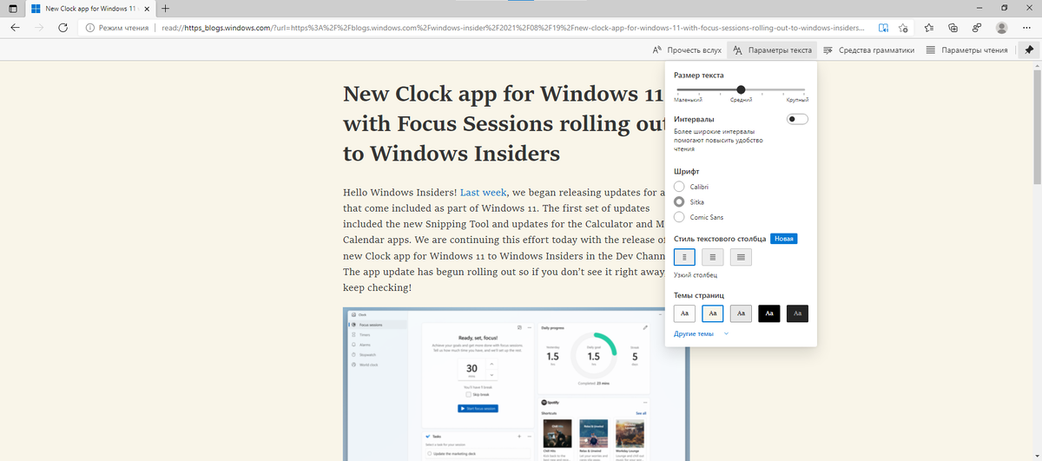Pin the reading mode toolbar
Viewport: 1042px width, 461px height.
pos(1028,49)
